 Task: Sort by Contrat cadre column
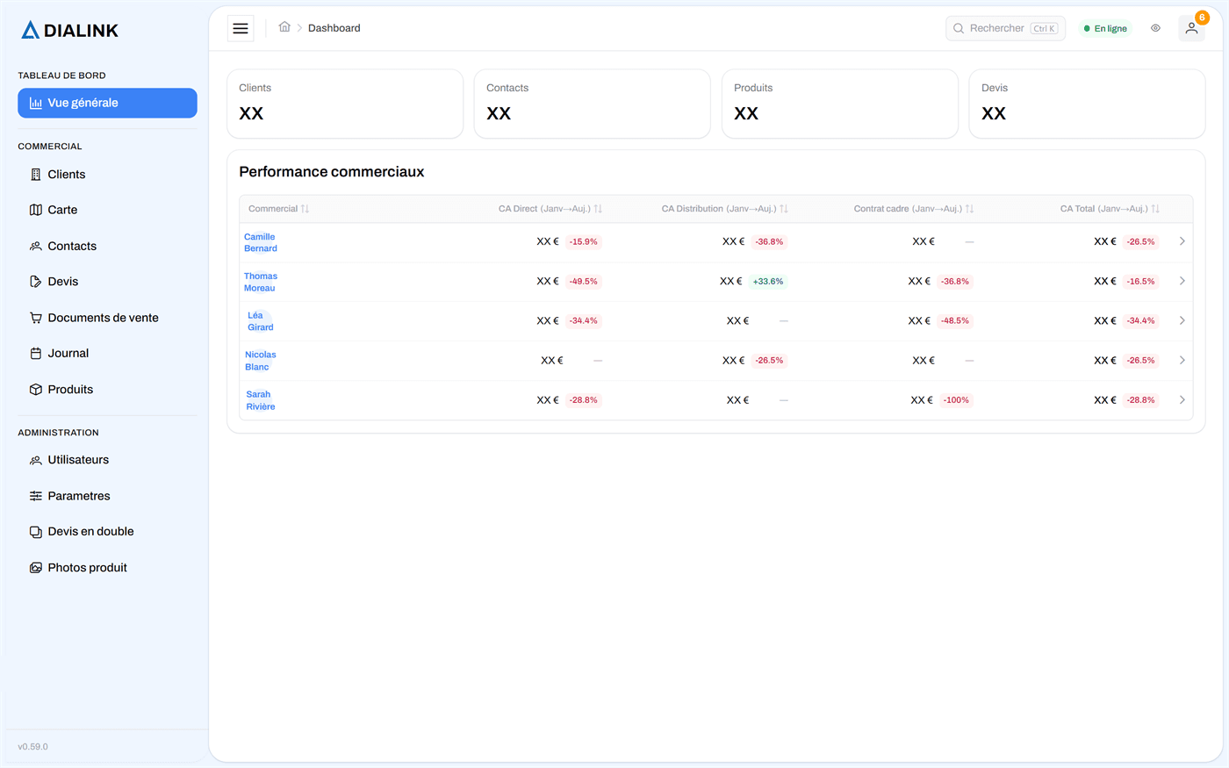pyautogui.click(x=914, y=209)
